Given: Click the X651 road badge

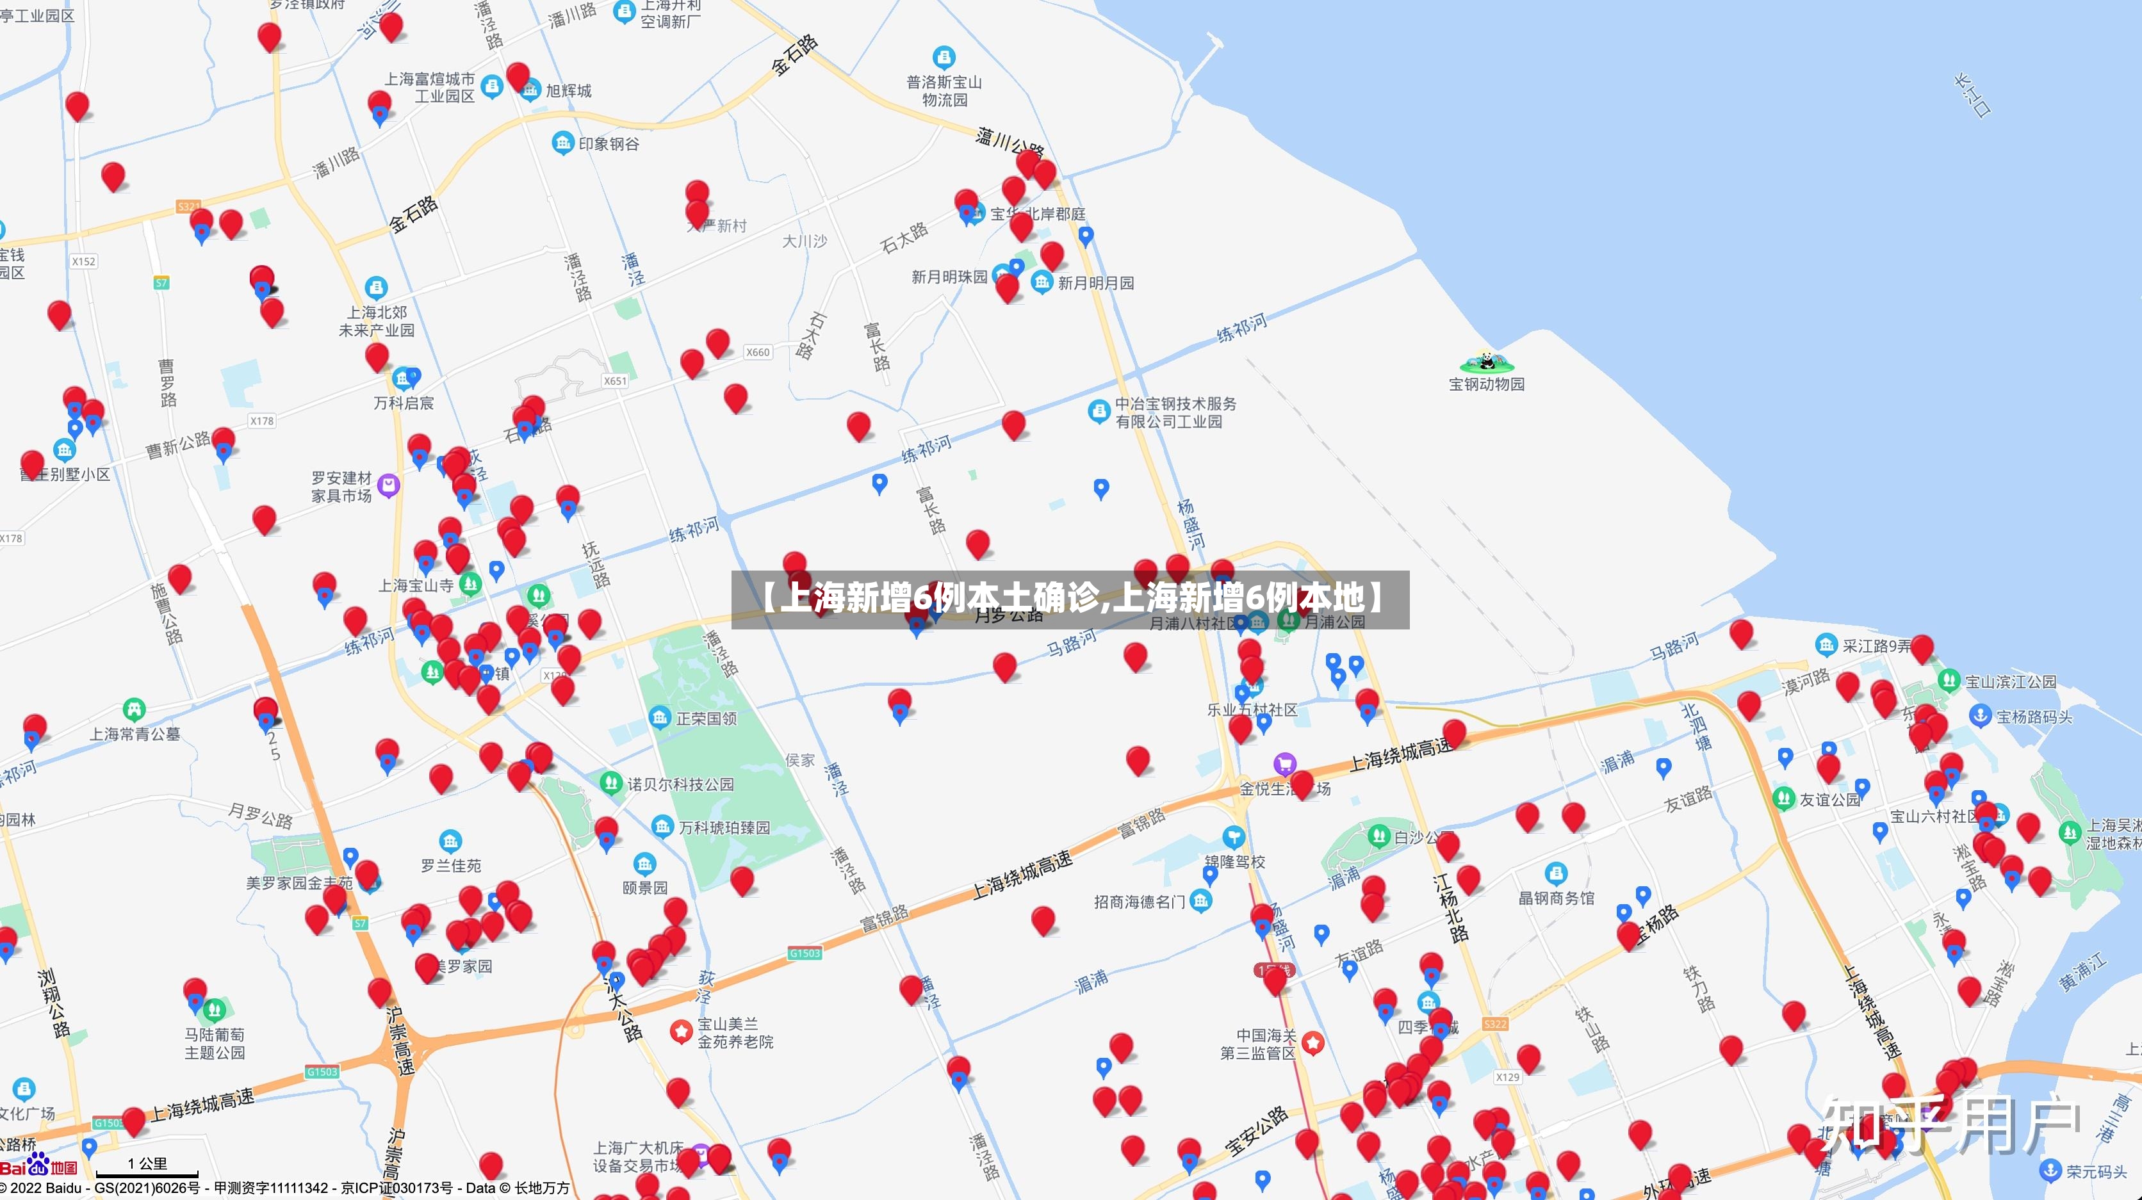Looking at the screenshot, I should 616,380.
